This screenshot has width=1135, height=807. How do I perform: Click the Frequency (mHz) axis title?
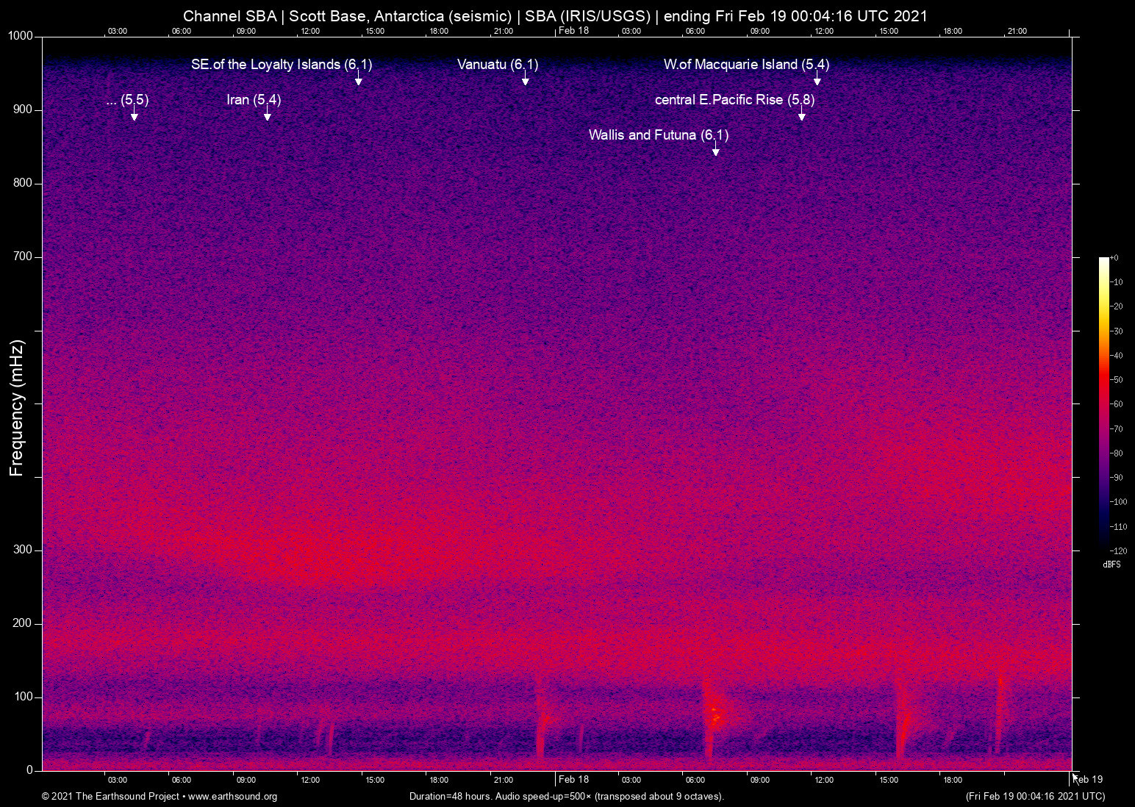[17, 408]
